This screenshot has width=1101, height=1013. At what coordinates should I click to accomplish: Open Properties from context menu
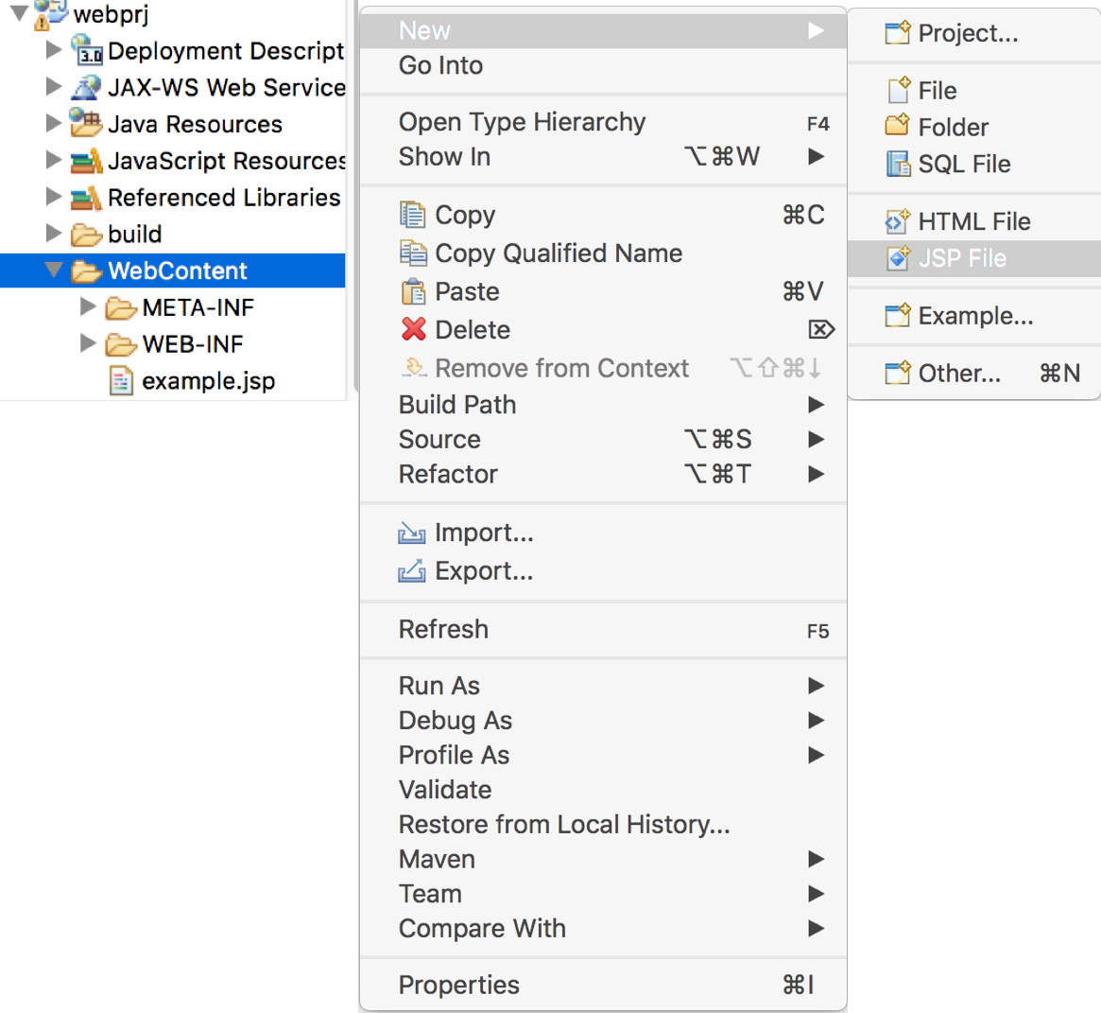(x=603, y=985)
